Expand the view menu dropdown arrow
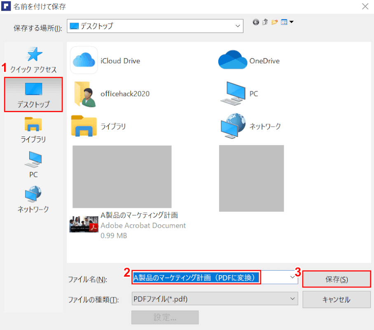Viewport: 374px width, 330px height. pyautogui.click(x=292, y=22)
